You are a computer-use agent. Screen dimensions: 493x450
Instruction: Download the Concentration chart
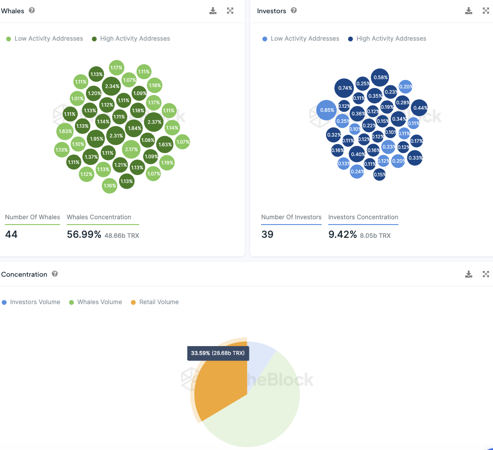pos(468,274)
